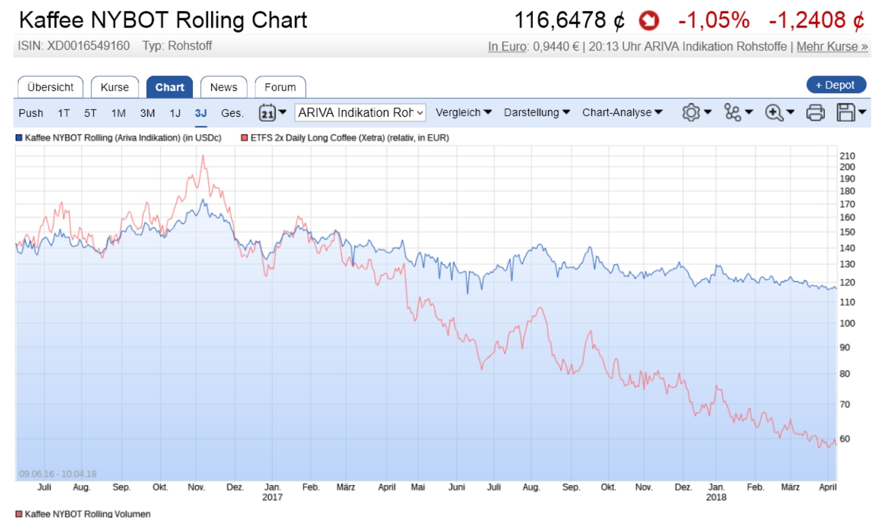Open the ARIVA Indikation exchange selector

point(360,113)
